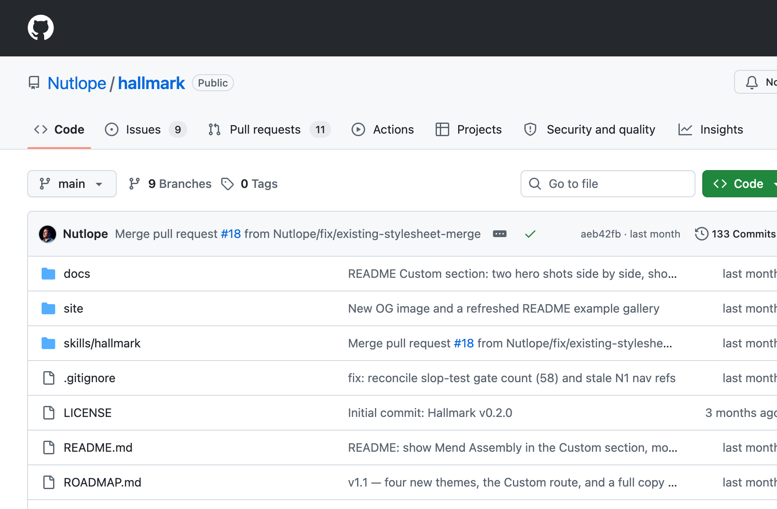Open pull request #18 in commit message
This screenshot has width=777, height=509.
pyautogui.click(x=231, y=234)
